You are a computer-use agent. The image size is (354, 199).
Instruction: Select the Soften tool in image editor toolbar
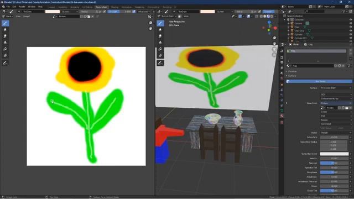pos(5,29)
